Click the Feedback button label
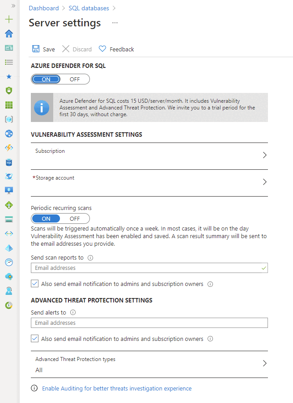Image resolution: width=293 pixels, height=403 pixels. (x=122, y=49)
